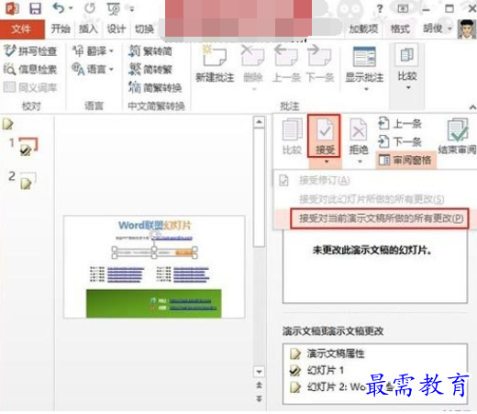Screen dimensions: 477x414
Task: Click the revision marker above slide thumbnails
Action: point(8,124)
